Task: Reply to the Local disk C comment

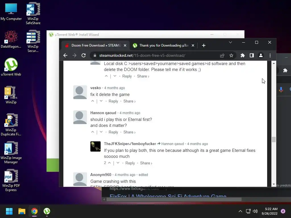Action: (127, 76)
